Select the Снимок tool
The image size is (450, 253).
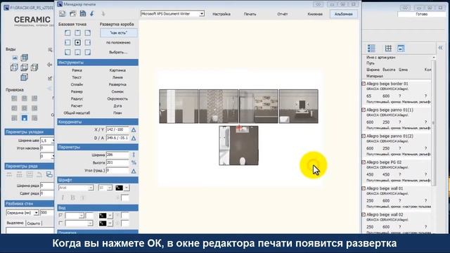(x=117, y=92)
